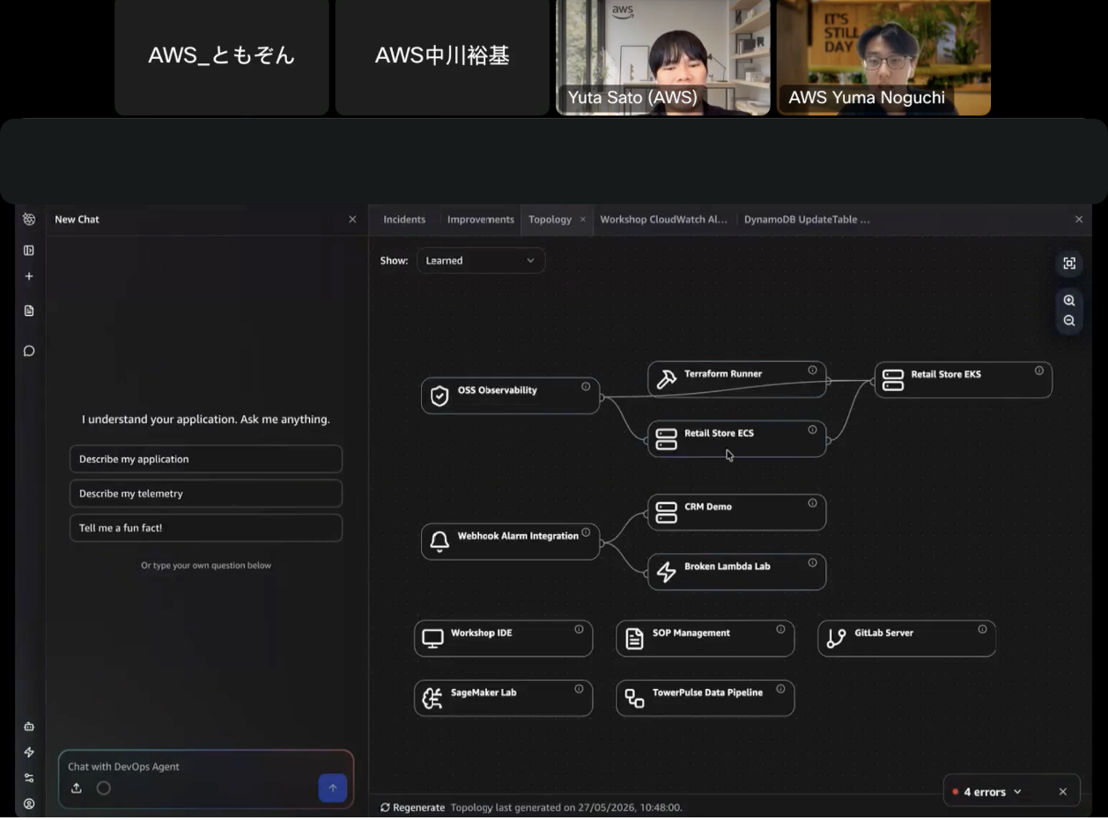
Task: Show info for TowerPulse Data Pipeline node
Action: point(780,689)
